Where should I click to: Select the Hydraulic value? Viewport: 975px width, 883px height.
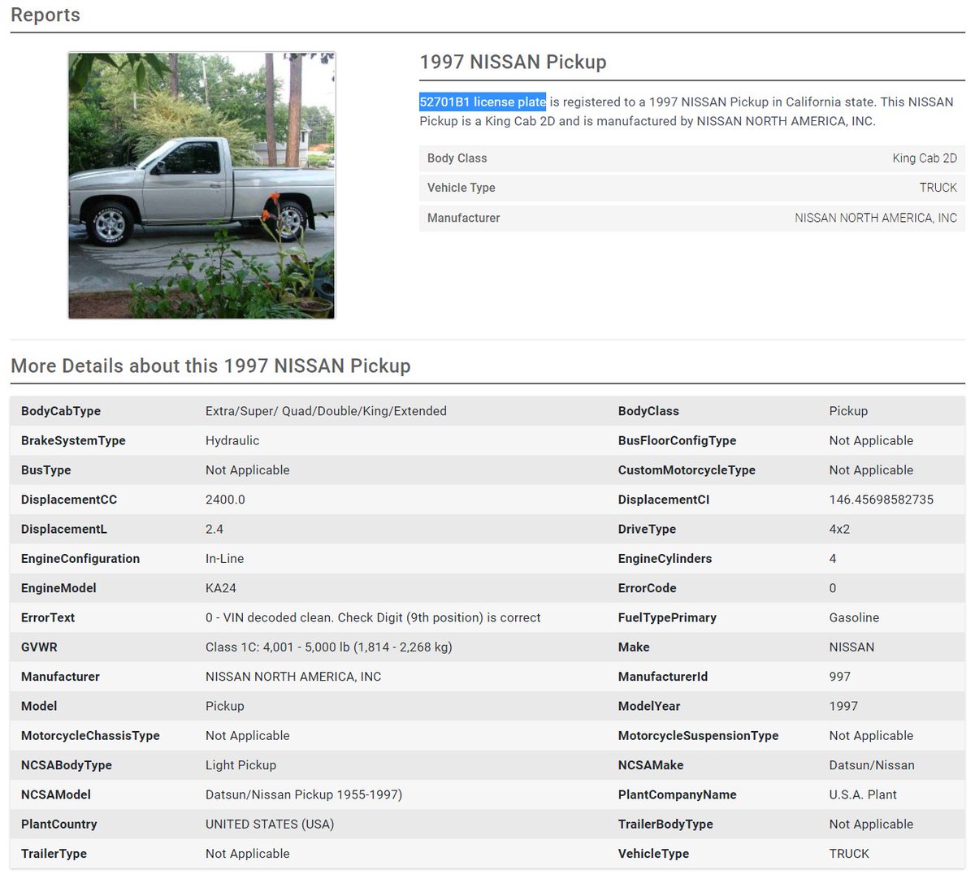(232, 440)
